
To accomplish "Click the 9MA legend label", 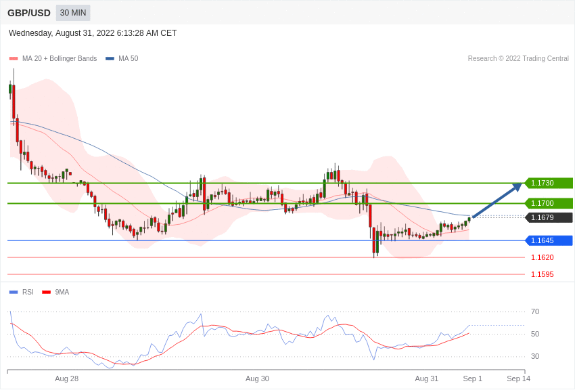I will tap(62, 292).
